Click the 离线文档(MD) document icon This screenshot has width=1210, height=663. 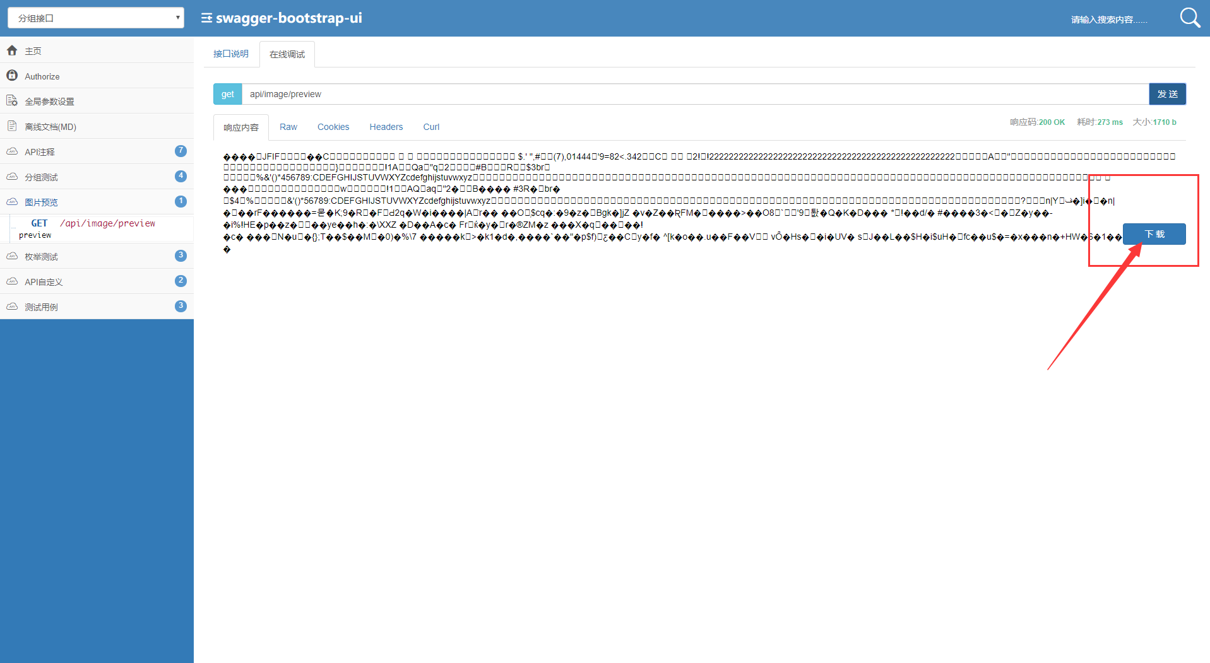pos(11,126)
